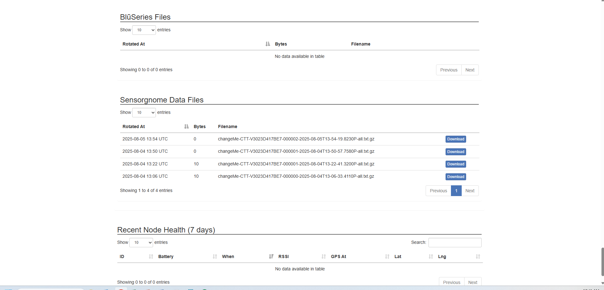Screen dimensions: 604x290
Task: Open BlūSeries Files entries-per-page dropdown
Action: tap(144, 30)
